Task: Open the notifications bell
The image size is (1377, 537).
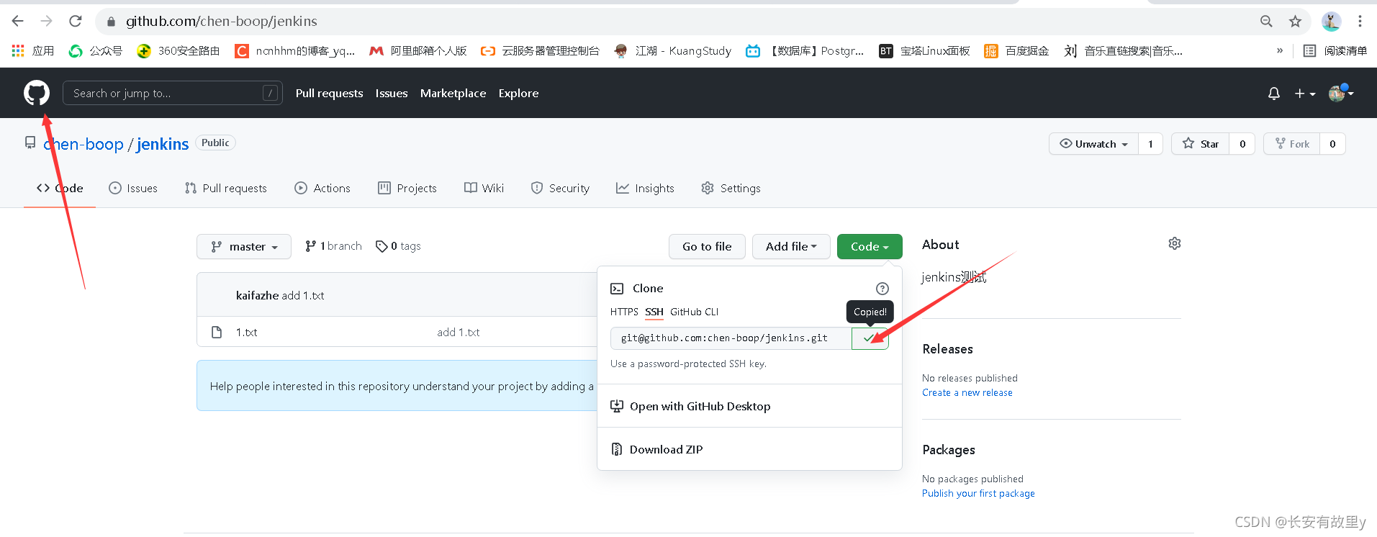Action: (x=1274, y=94)
